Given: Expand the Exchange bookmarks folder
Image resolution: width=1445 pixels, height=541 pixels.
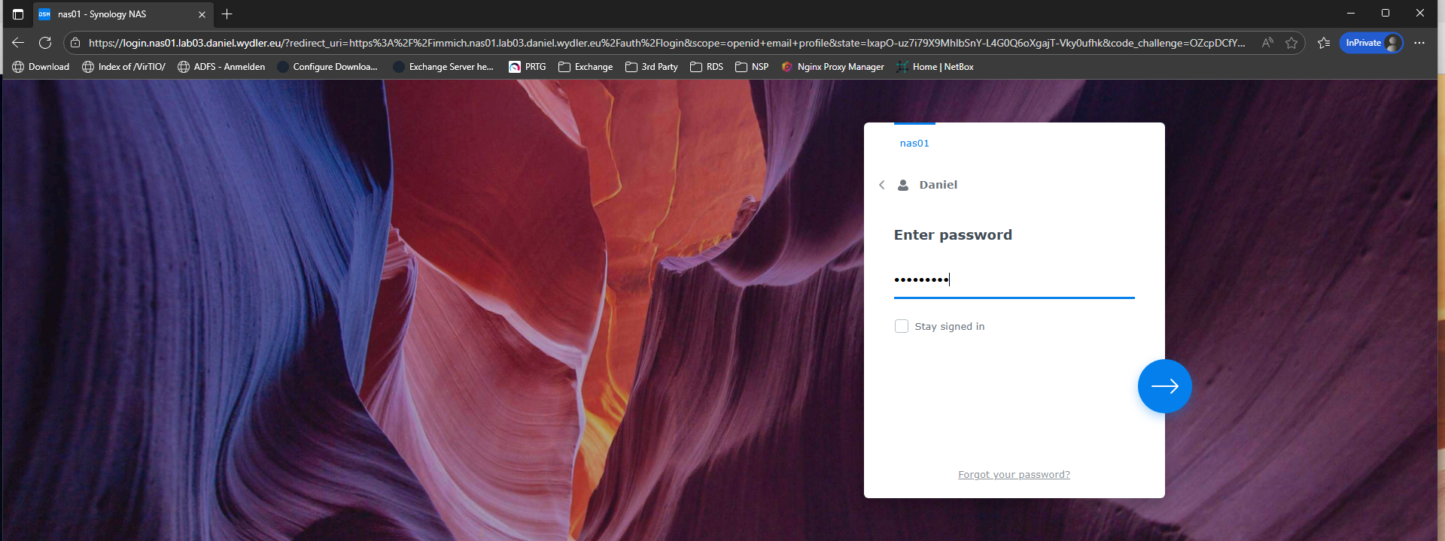Looking at the screenshot, I should click(586, 67).
